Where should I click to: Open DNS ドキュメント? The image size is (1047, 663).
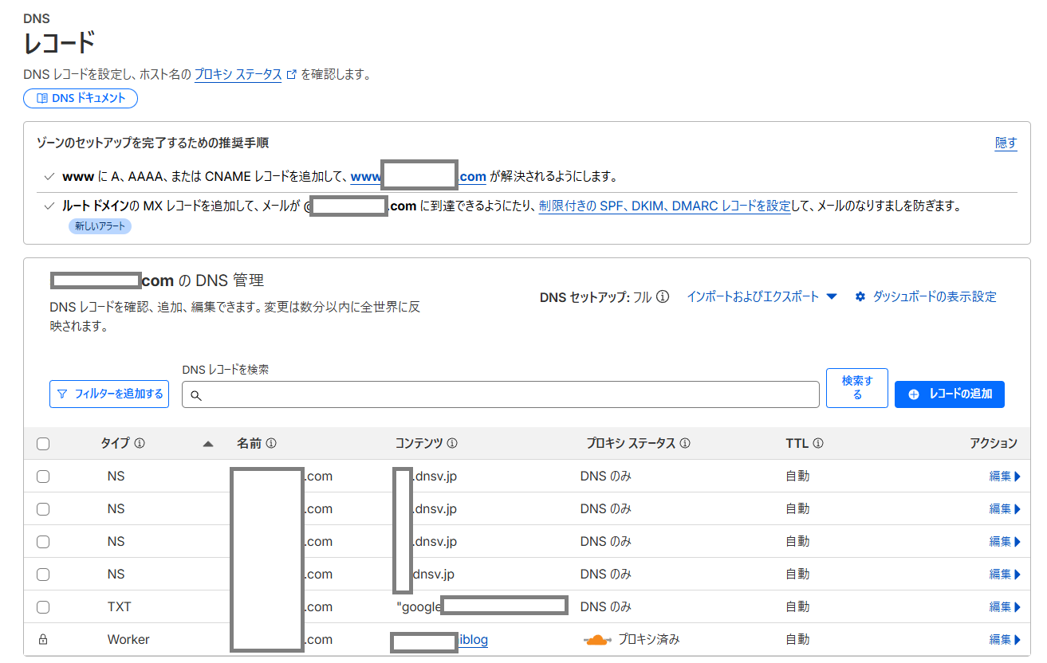[x=81, y=98]
